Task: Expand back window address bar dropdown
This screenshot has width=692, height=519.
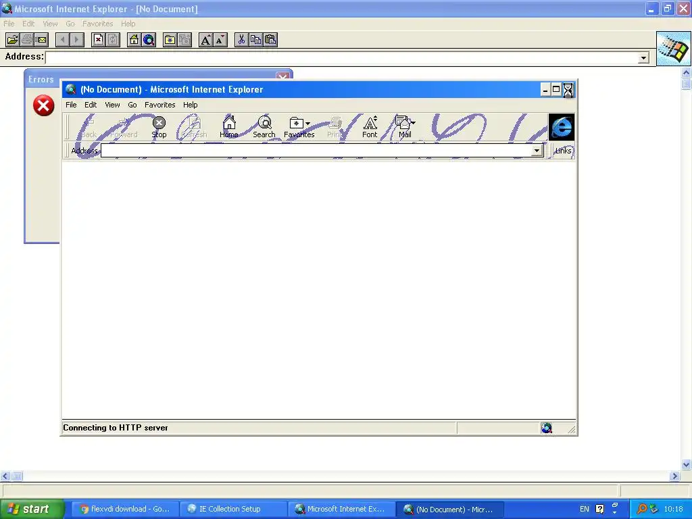Action: pyautogui.click(x=643, y=58)
